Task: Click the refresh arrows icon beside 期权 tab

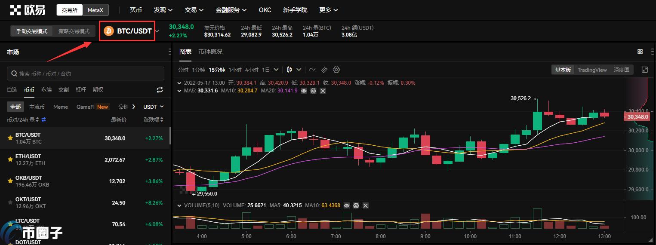Action: (160, 90)
